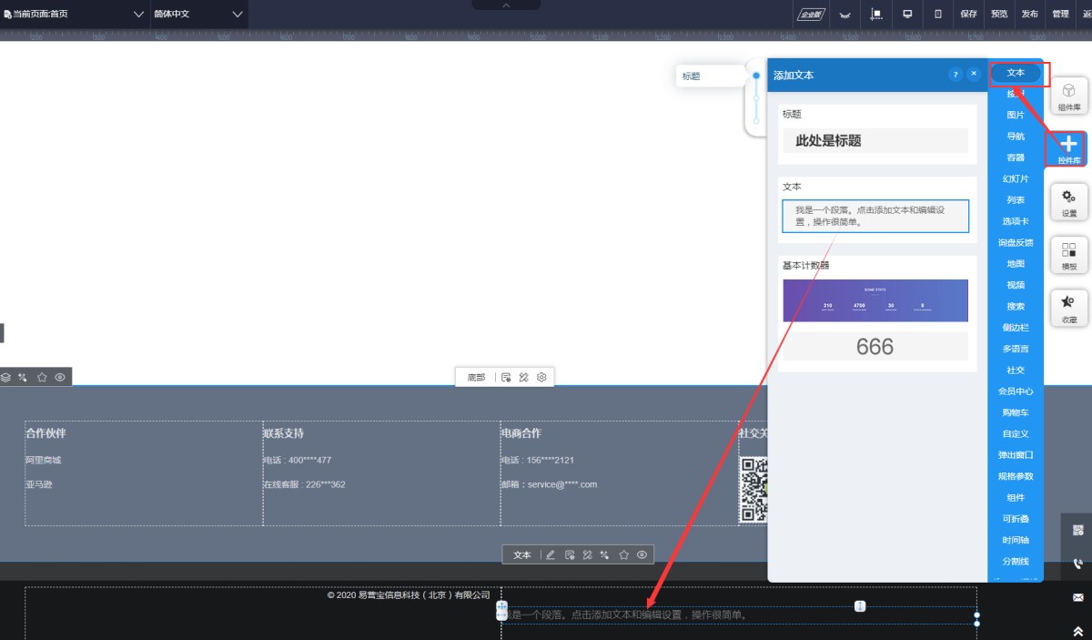The image size is (1092, 640).
Task: Open the 模板 templates sidebar panel
Action: coord(1068,255)
